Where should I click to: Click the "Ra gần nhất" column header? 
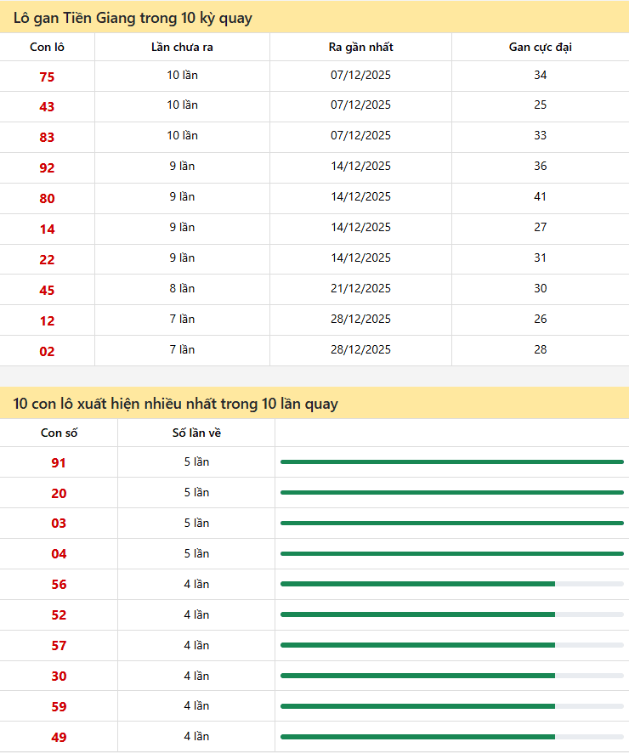360,48
